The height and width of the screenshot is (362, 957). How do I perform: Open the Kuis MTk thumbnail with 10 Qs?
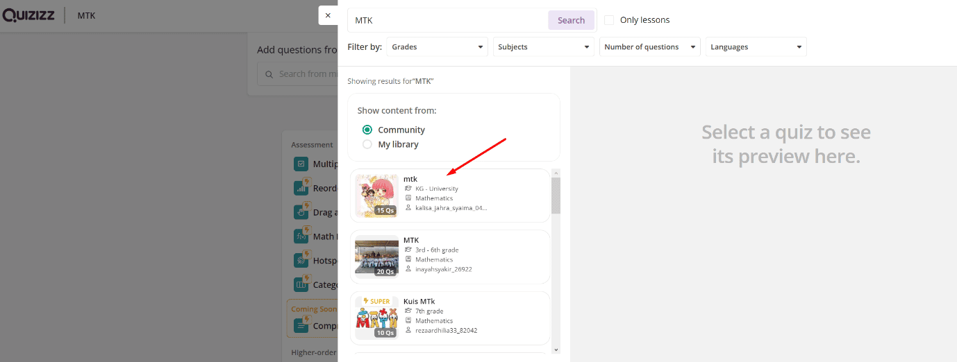pyautogui.click(x=376, y=318)
